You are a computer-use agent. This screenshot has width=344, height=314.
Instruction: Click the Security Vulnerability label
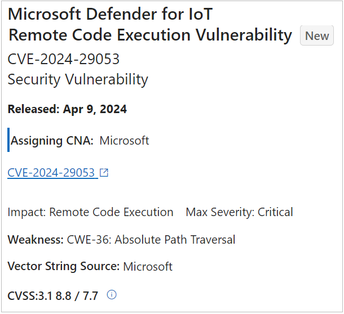(78, 79)
